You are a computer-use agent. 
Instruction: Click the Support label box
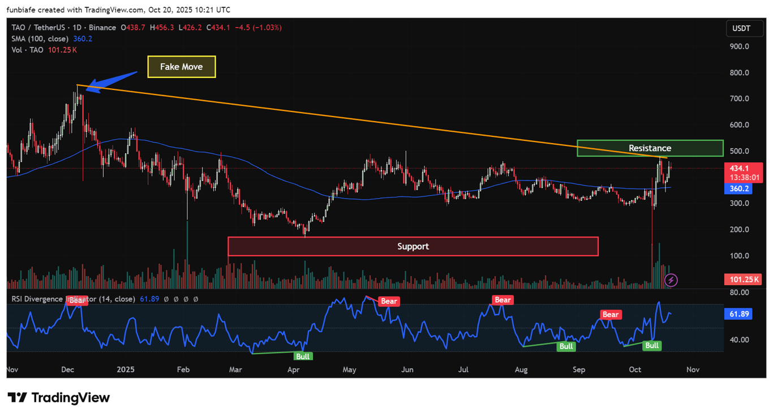pyautogui.click(x=413, y=246)
